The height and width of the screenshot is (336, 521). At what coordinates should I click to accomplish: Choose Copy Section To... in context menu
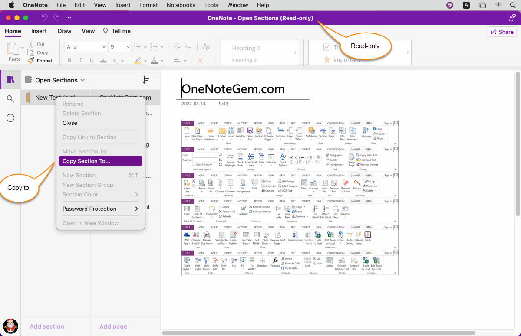pos(100,161)
